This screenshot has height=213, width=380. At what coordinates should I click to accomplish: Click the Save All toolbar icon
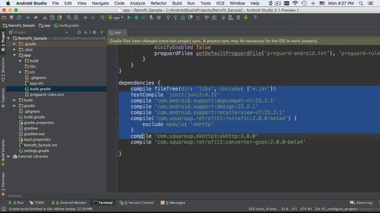pos(11,18)
